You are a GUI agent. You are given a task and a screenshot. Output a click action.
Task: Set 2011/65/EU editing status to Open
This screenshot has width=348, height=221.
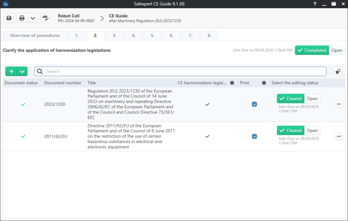312,131
